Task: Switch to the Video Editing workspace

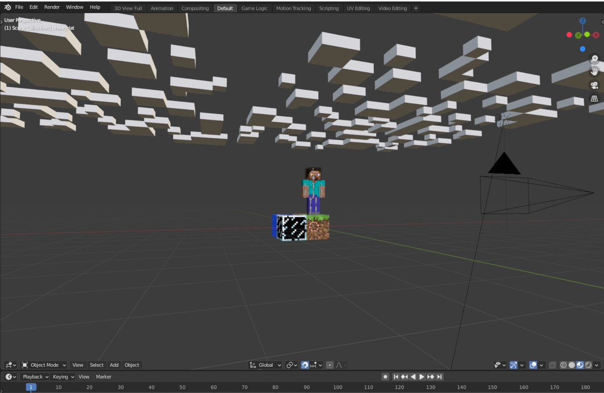Action: tap(393, 8)
